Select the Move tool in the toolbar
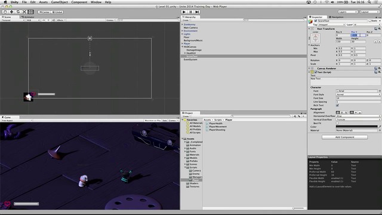This screenshot has height=215, width=382. [x=11, y=12]
